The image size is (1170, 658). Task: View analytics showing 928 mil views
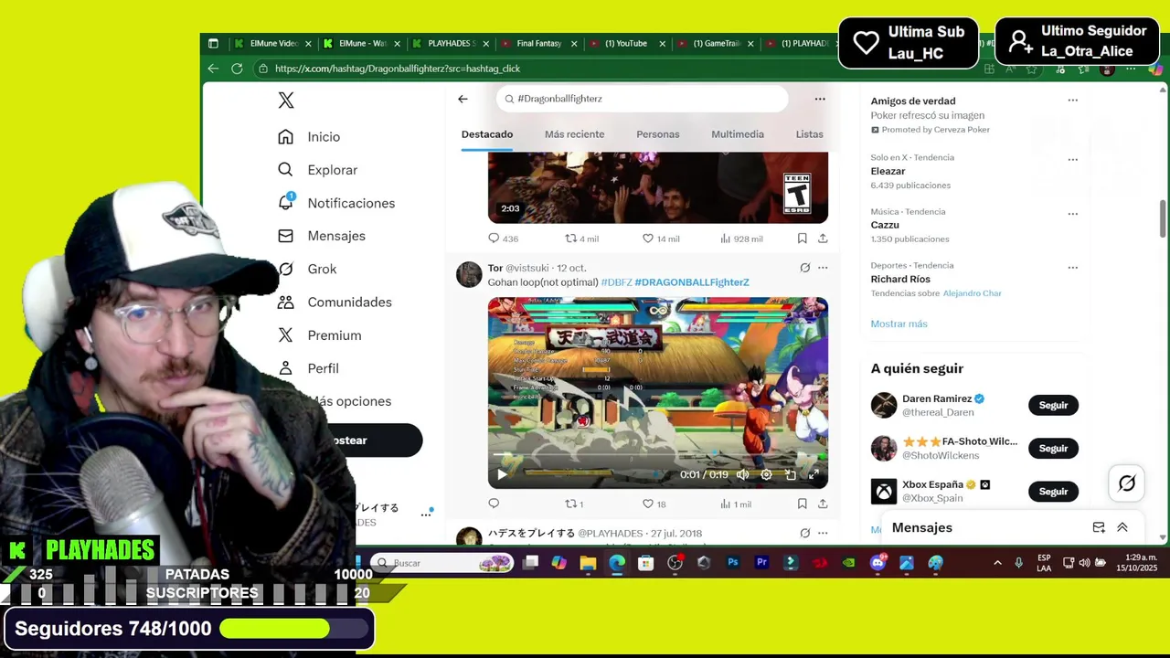(x=741, y=239)
